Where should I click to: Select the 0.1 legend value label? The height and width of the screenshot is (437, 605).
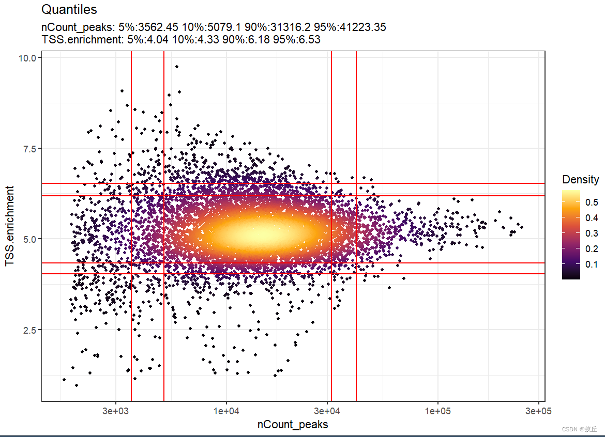coord(592,263)
